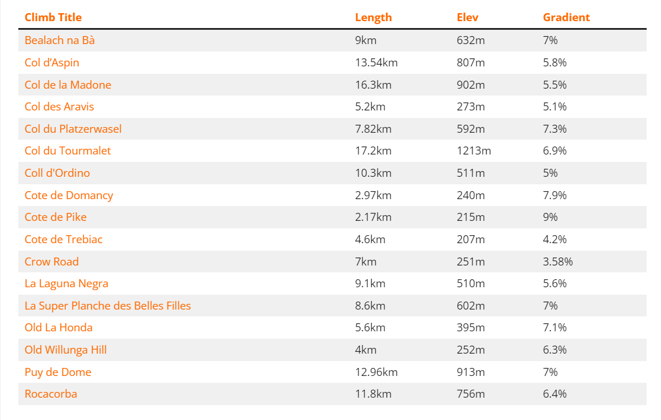Image resolution: width=661 pixels, height=420 pixels.
Task: Select the Crow Road climb link
Action: pos(52,261)
